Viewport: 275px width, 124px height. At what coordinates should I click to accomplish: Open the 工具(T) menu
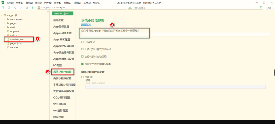[x=87, y=3]
